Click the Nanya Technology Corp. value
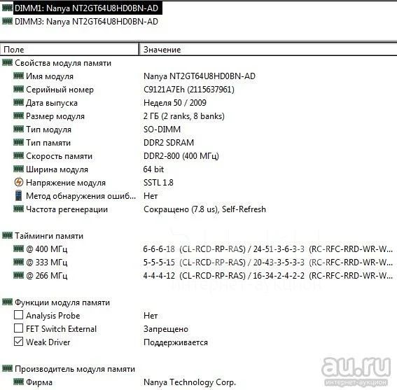This screenshot has height=390, width=397. pos(190,382)
